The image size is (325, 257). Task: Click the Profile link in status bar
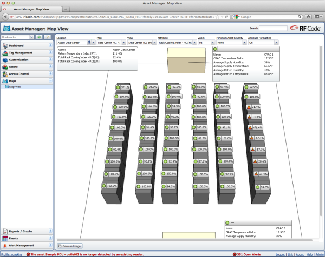tap(11, 254)
